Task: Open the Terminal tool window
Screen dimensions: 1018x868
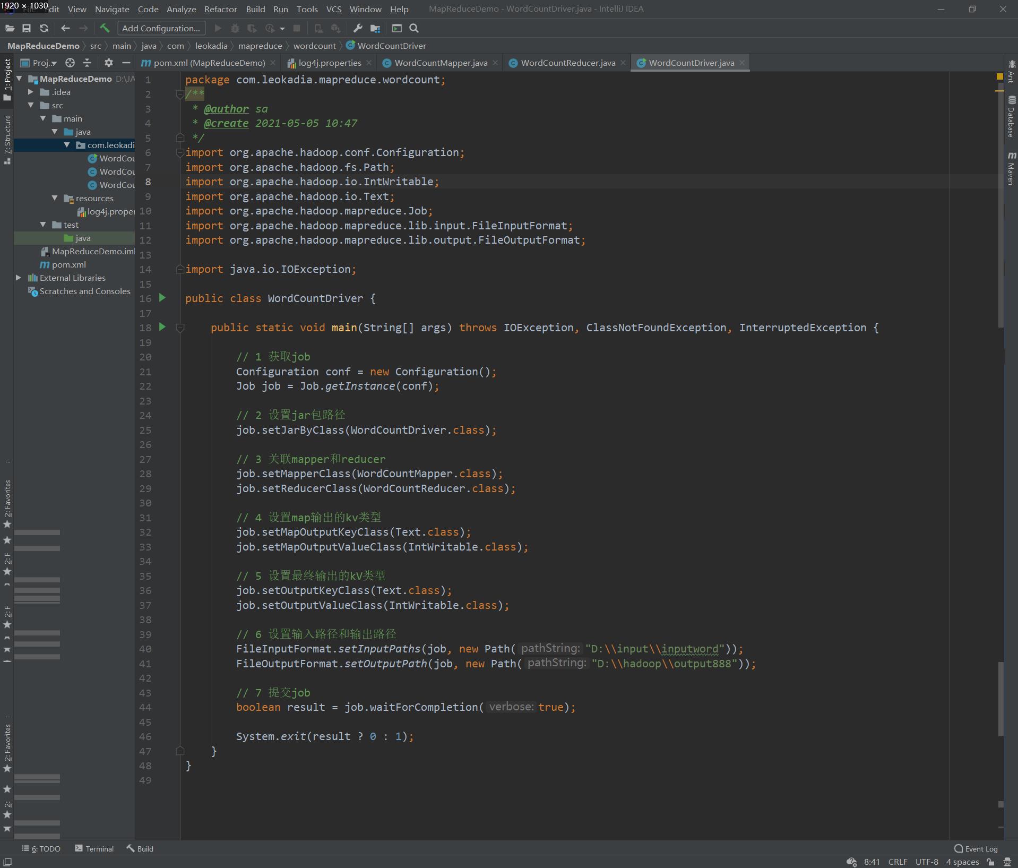Action: pyautogui.click(x=94, y=848)
